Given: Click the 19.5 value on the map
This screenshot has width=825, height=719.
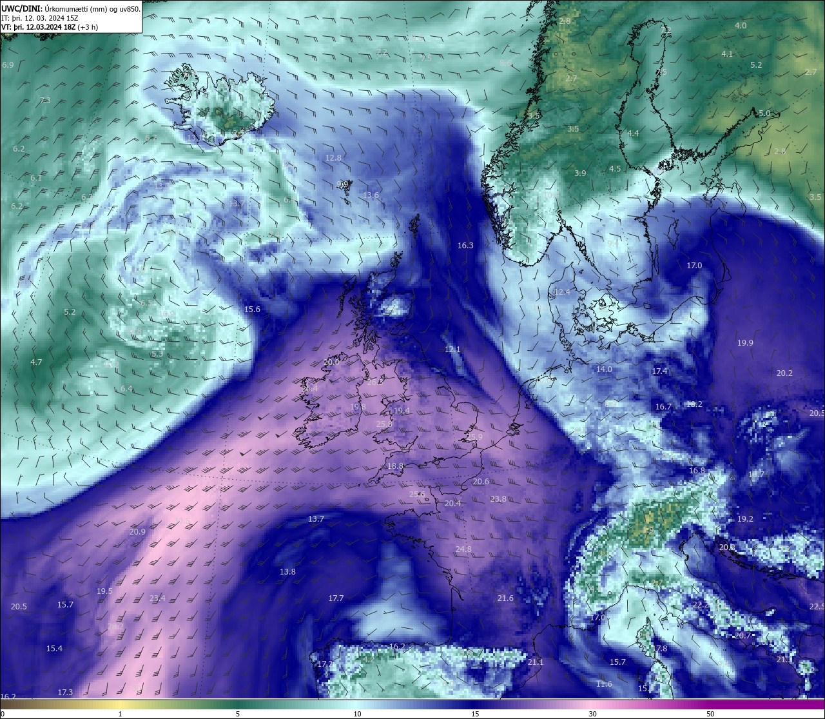Looking at the screenshot, I should tap(104, 591).
